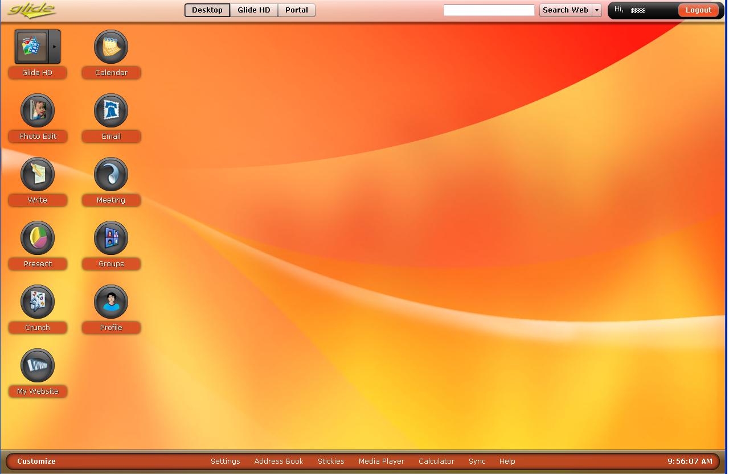Image resolution: width=729 pixels, height=474 pixels.
Task: Open the Photo Edit icon
Action: (38, 110)
